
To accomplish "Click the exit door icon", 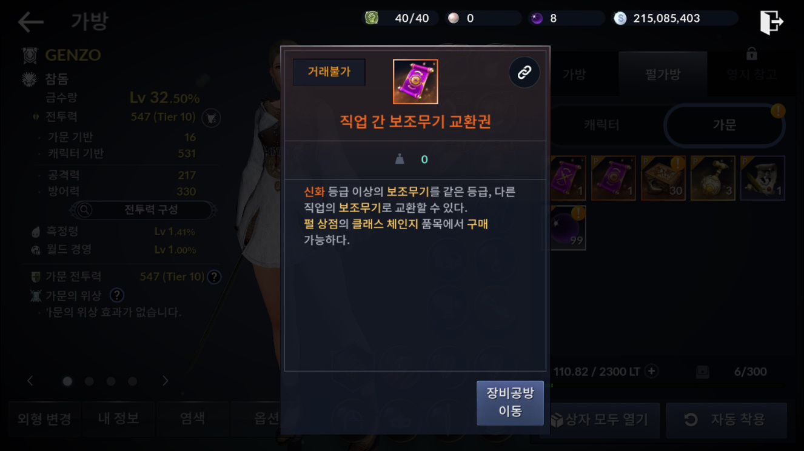I will point(771,22).
